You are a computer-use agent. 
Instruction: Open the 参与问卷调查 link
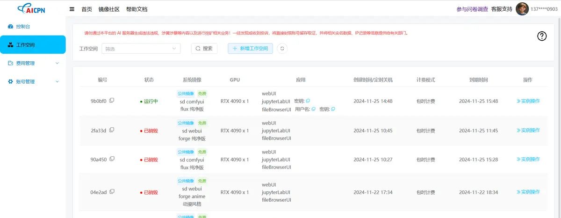point(472,9)
